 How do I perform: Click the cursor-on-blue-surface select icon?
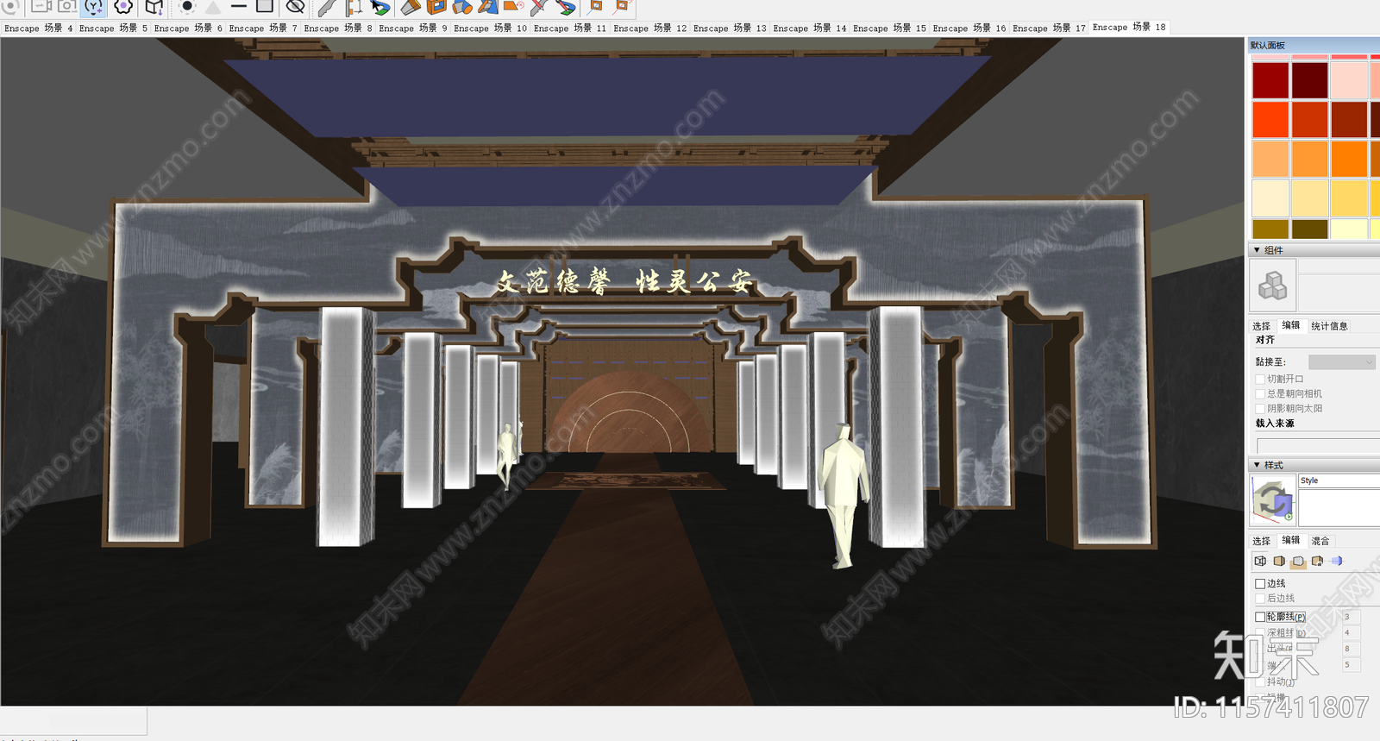coord(380,8)
